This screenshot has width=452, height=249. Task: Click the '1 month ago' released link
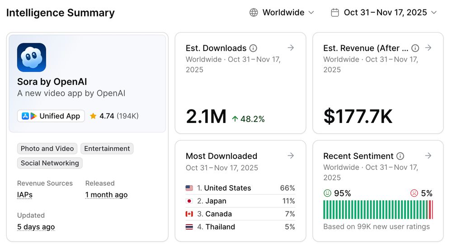coord(106,195)
